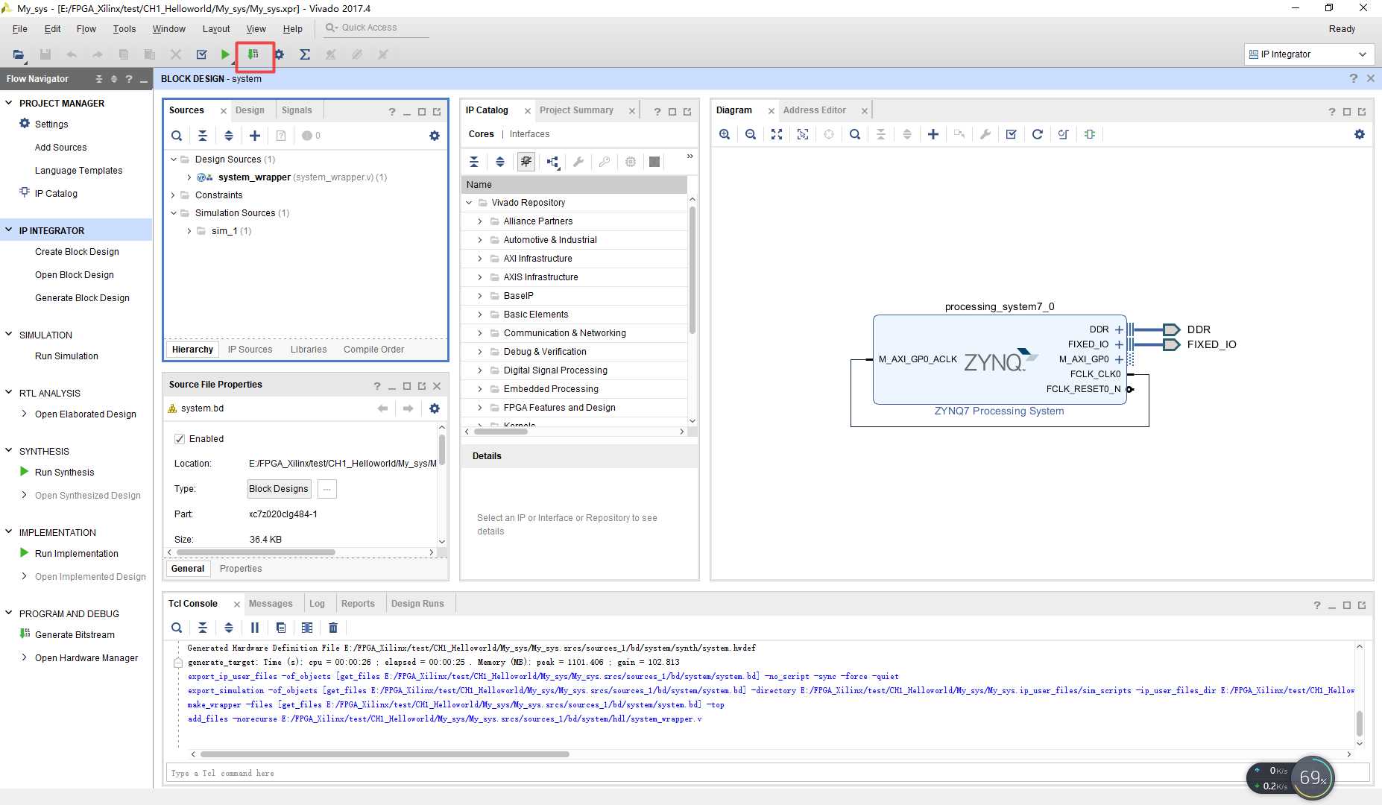This screenshot has width=1382, height=805.
Task: Toggle the Enabled checkbox for system.bd
Action: pyautogui.click(x=180, y=439)
